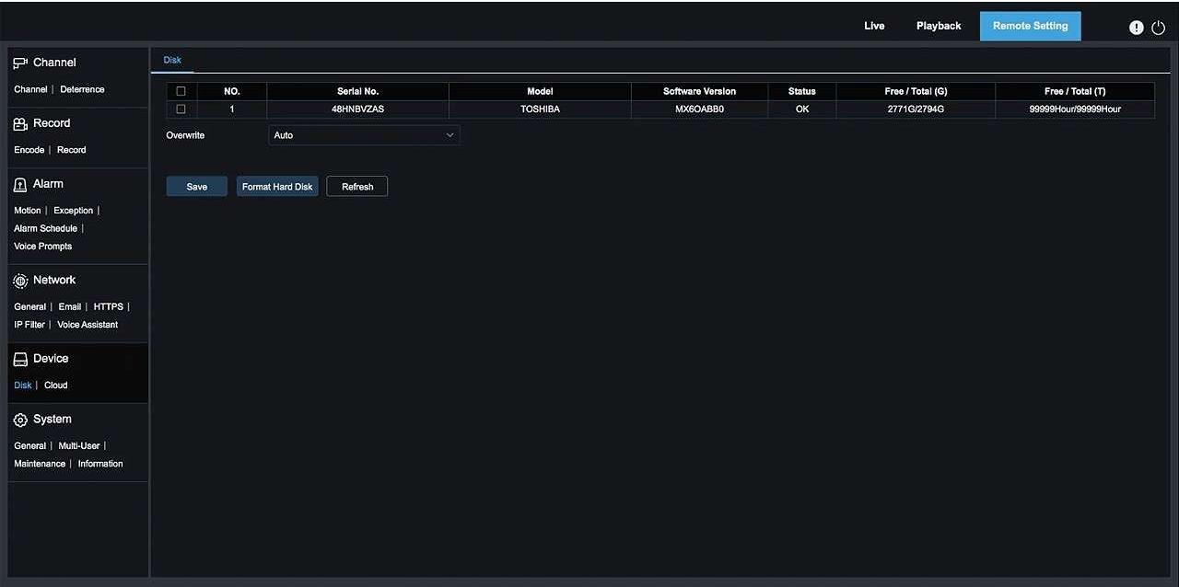The image size is (1179, 587).
Task: Open the Cloud settings link
Action: click(x=56, y=386)
